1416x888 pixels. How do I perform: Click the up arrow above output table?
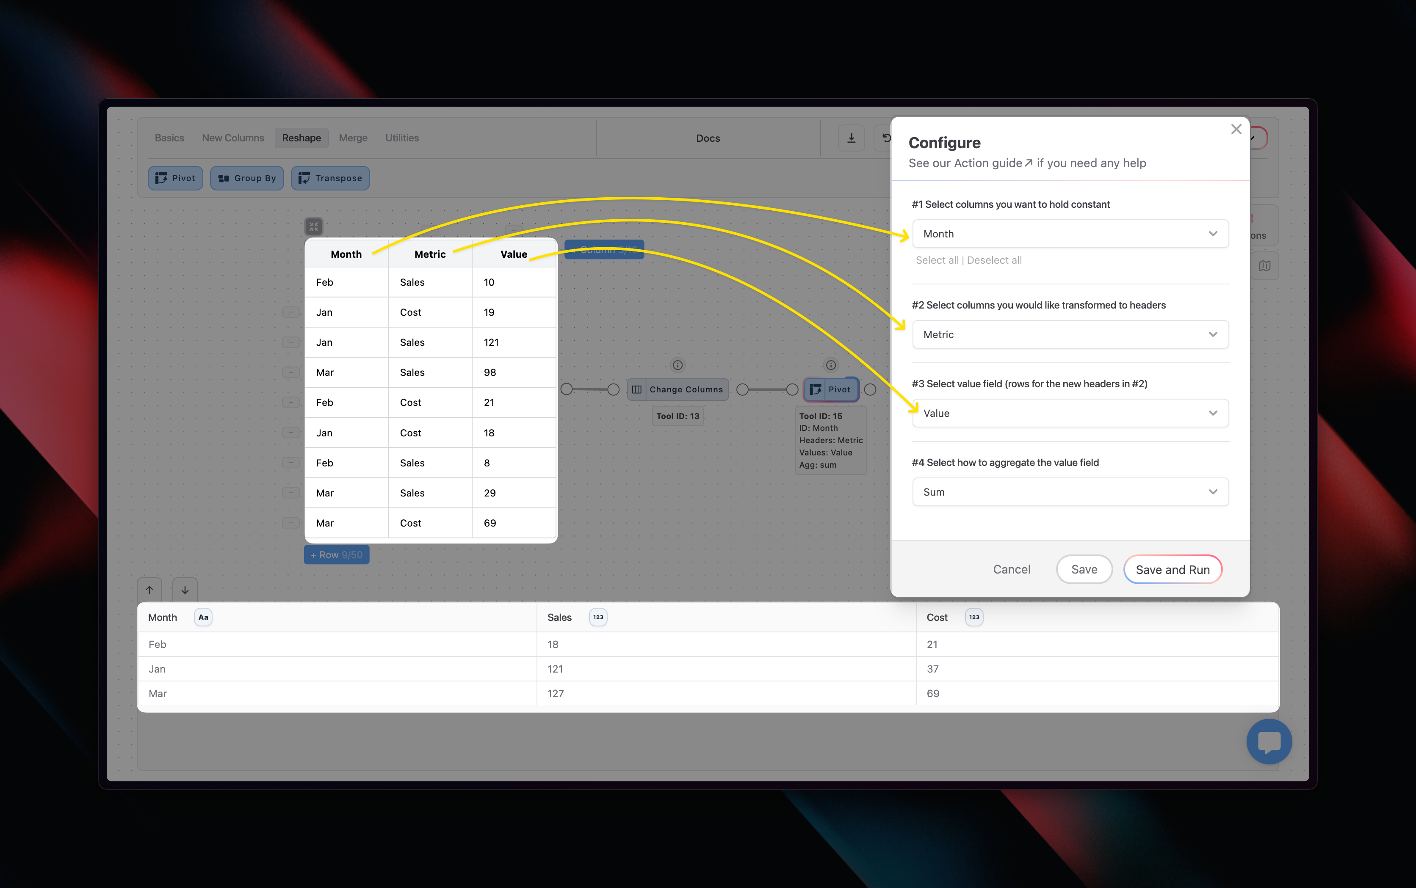150,590
